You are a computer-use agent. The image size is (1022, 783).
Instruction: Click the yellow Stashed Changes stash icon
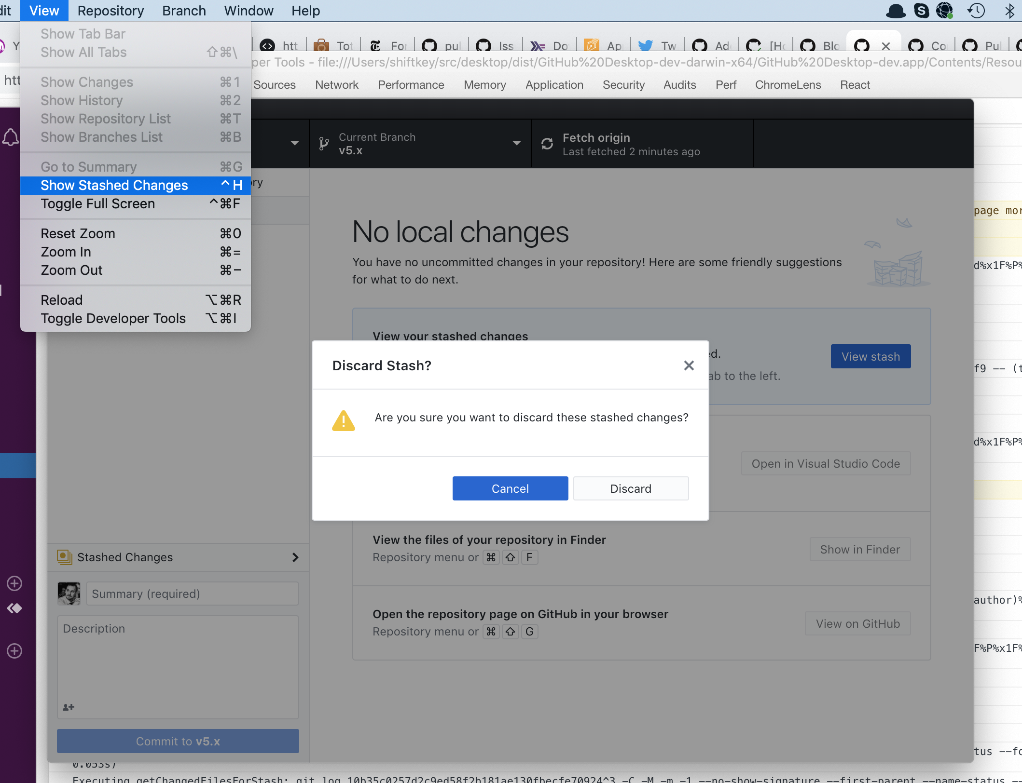point(64,556)
